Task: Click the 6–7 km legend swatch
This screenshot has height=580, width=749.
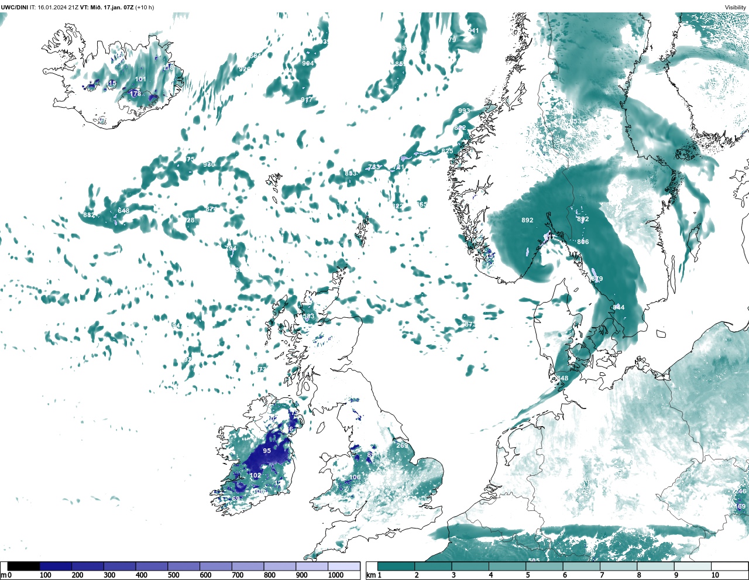Action: [581, 567]
